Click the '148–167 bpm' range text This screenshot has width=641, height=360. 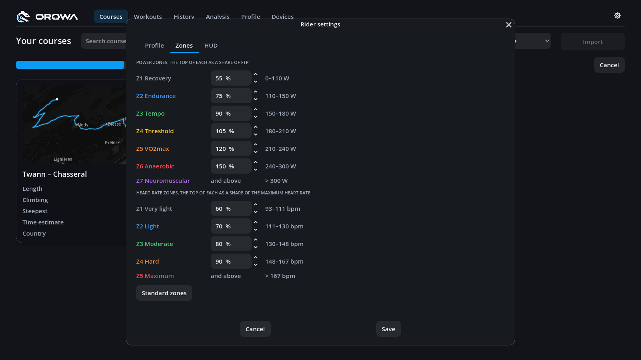click(284, 262)
